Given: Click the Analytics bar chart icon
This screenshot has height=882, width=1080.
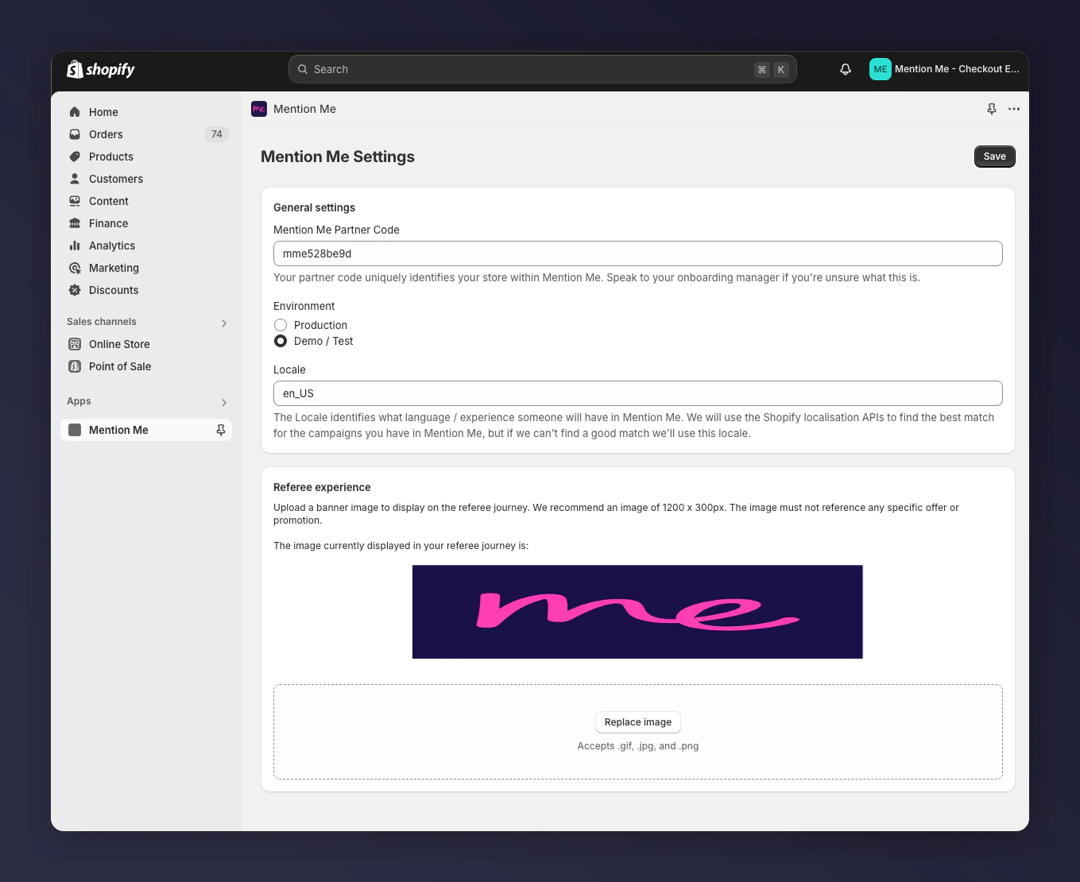Looking at the screenshot, I should (75, 246).
